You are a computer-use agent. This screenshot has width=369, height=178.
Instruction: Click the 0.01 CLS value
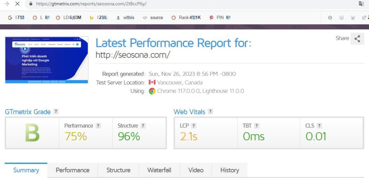click(316, 136)
